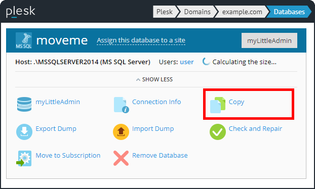Click the MS SQL database icon
Viewport: 315px width, 189px height.
24,40
